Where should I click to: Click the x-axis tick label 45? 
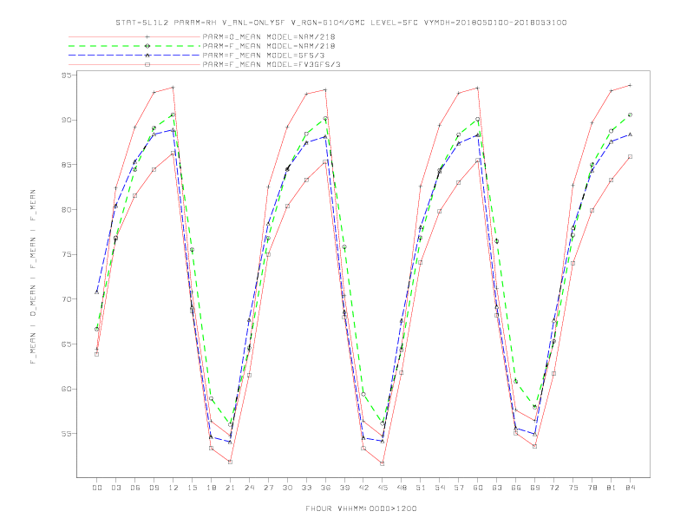383,488
